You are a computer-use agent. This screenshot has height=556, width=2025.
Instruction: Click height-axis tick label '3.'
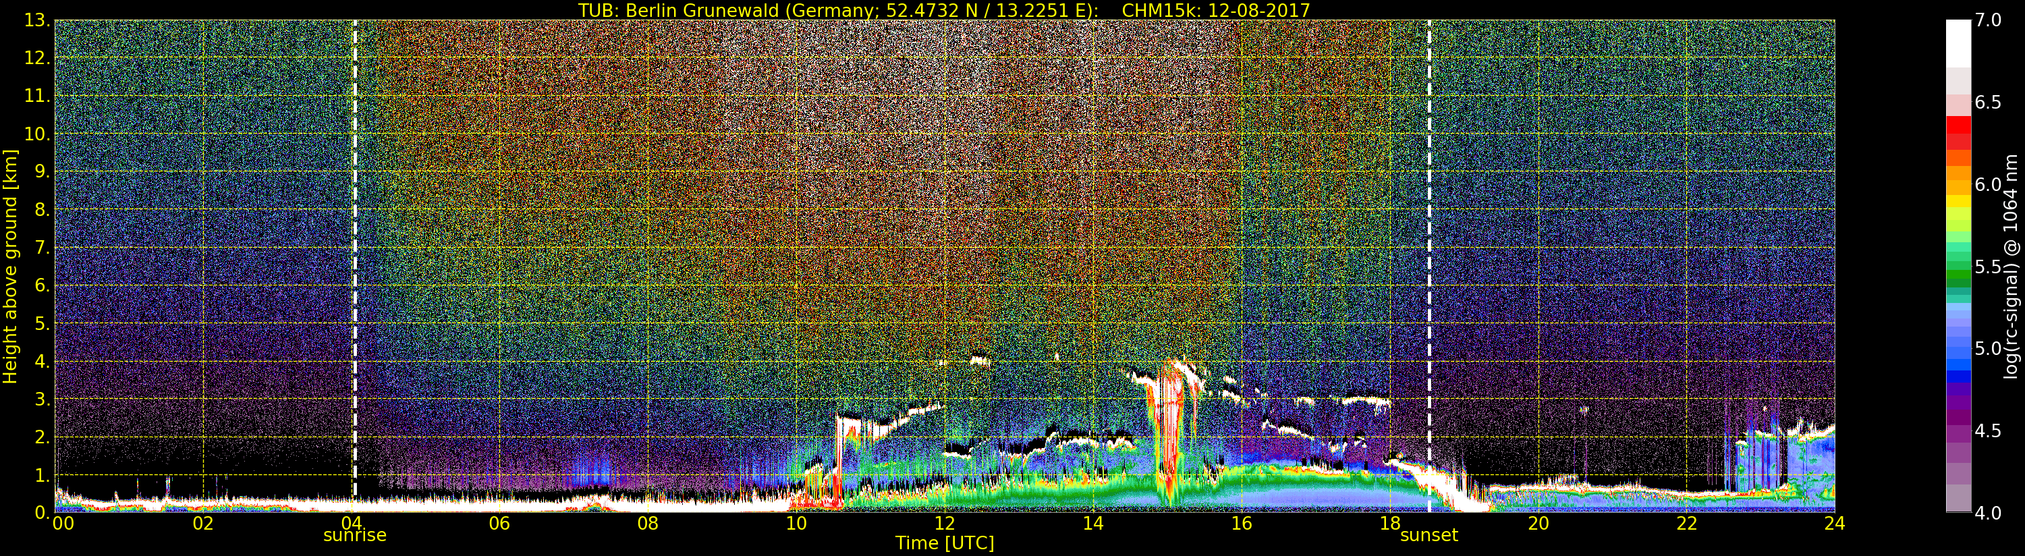(43, 399)
